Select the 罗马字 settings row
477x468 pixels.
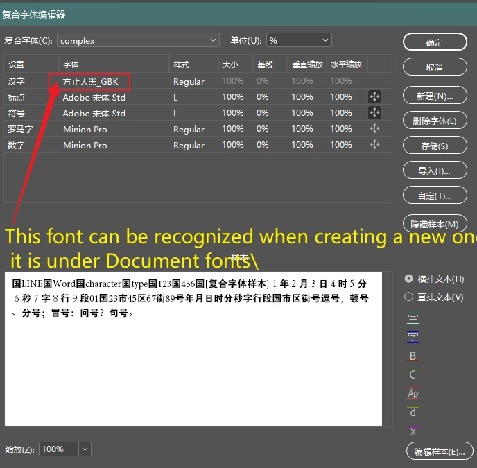coord(198,128)
